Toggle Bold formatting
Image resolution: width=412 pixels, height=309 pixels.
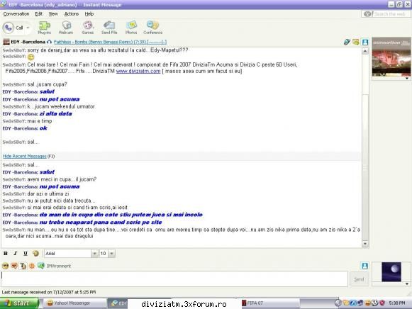click(x=5, y=253)
